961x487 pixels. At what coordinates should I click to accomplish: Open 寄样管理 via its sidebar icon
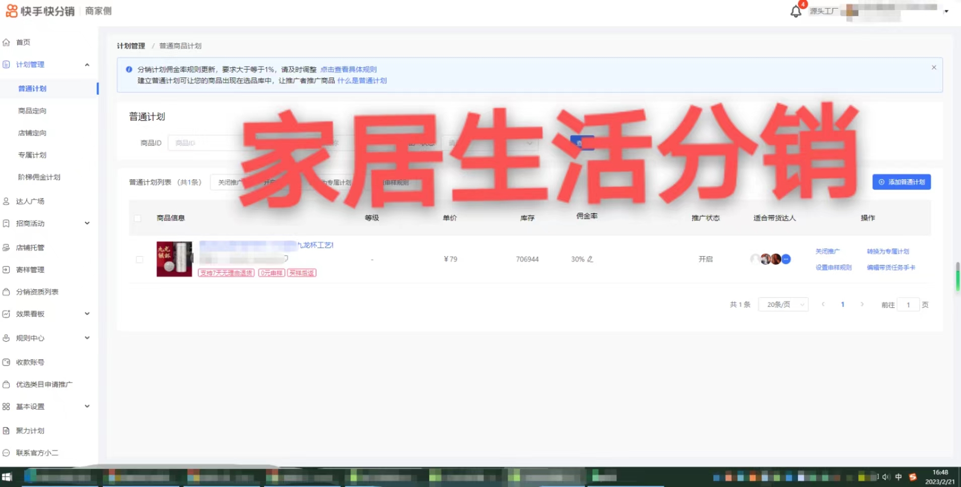click(7, 269)
